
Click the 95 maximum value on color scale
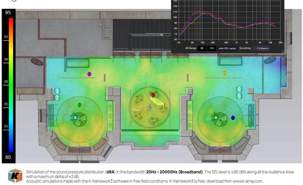click(x=8, y=12)
